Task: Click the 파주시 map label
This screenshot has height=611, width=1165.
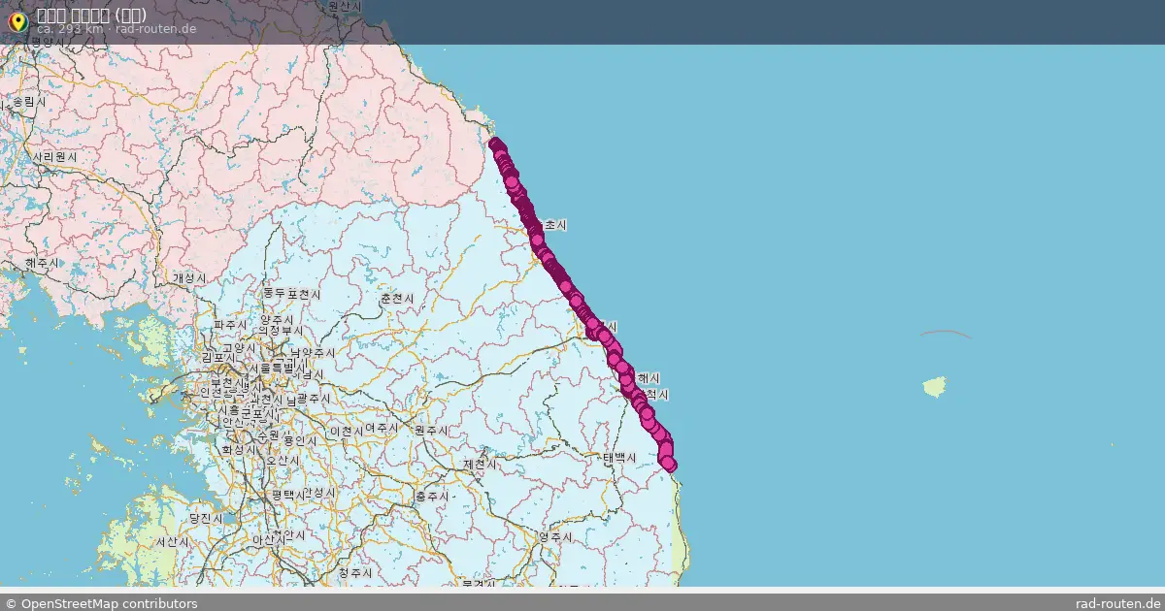Action: (231, 324)
